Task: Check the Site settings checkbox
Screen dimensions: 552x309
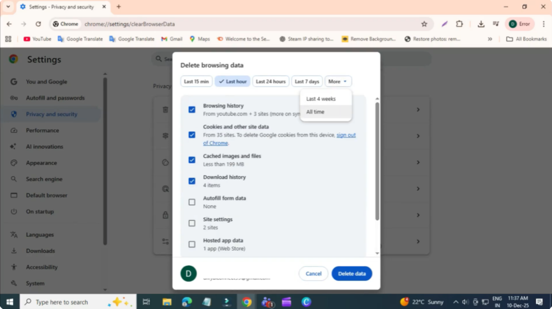Action: 192,223
